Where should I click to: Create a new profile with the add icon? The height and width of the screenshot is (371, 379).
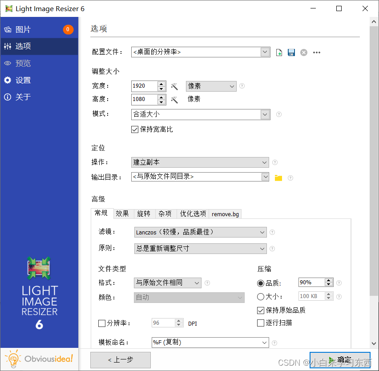tap(279, 52)
